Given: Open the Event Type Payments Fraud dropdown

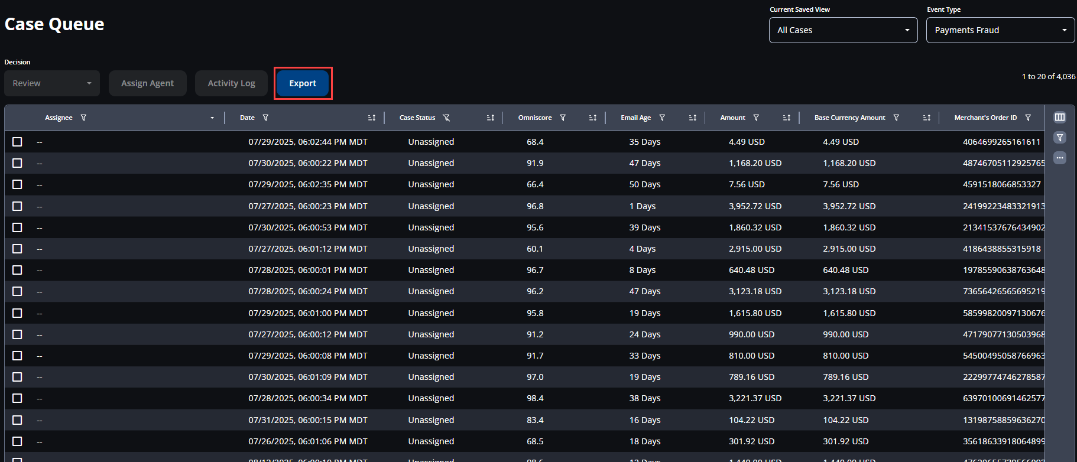Looking at the screenshot, I should pyautogui.click(x=1000, y=30).
